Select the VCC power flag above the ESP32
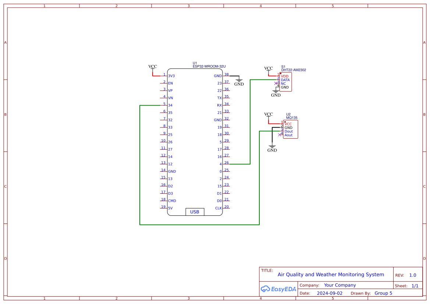This screenshot has height=304, width=430. pyautogui.click(x=152, y=67)
